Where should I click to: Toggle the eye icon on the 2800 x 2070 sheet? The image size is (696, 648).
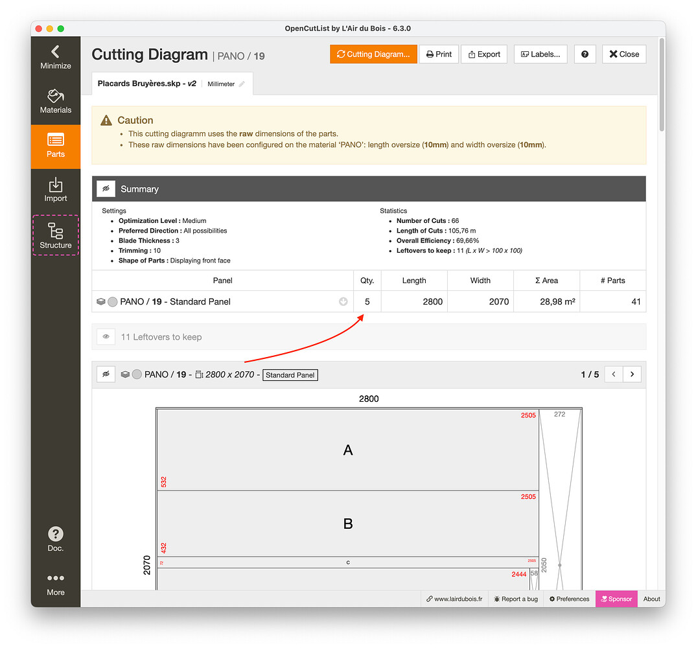point(106,374)
